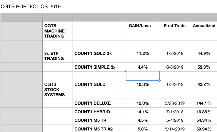This screenshot has width=217, height=132.
Task: Click the CGTS PORTFOLIOS 2019 title text
Action: [31, 7]
